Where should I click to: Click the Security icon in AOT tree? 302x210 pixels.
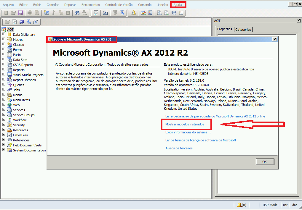coord(9,125)
